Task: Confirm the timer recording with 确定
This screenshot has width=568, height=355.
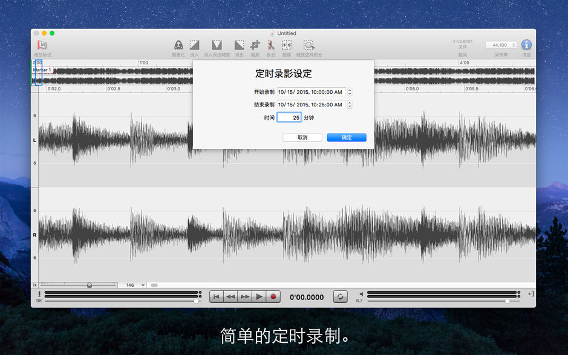Action: pos(346,137)
